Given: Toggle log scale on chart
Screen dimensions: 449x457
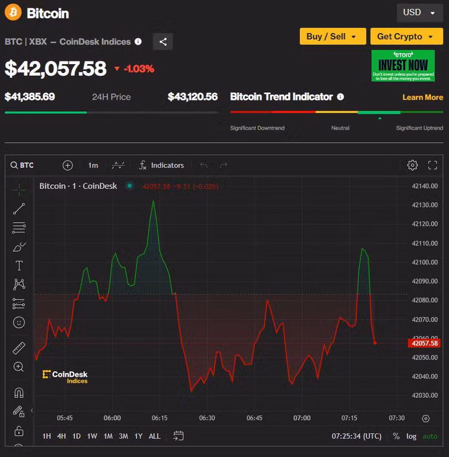Looking at the screenshot, I should point(411,436).
